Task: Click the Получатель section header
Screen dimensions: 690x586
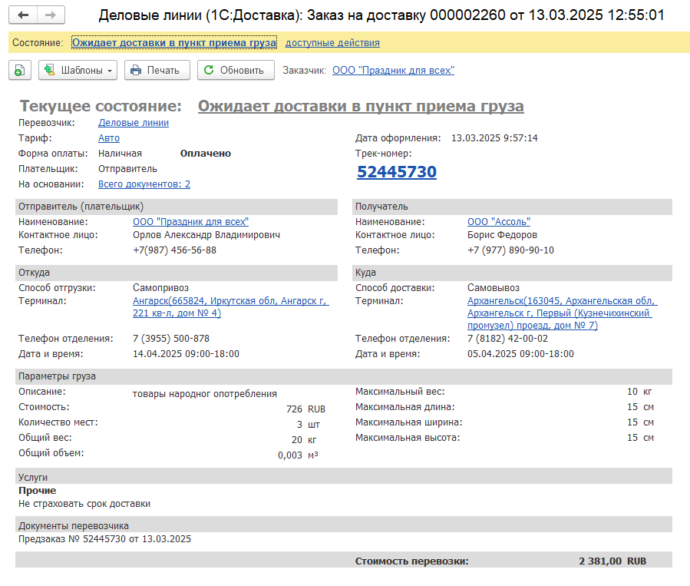Action: click(512, 207)
